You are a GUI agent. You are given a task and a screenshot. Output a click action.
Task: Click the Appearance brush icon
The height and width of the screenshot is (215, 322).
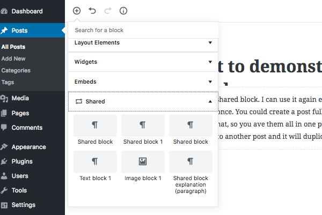tap(4, 147)
